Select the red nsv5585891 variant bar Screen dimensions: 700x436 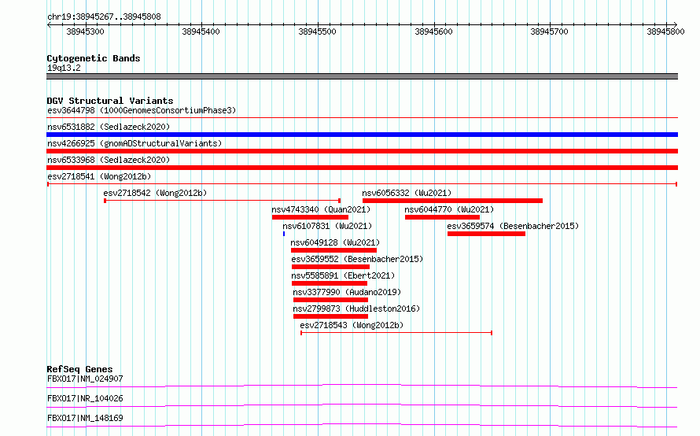tap(330, 283)
